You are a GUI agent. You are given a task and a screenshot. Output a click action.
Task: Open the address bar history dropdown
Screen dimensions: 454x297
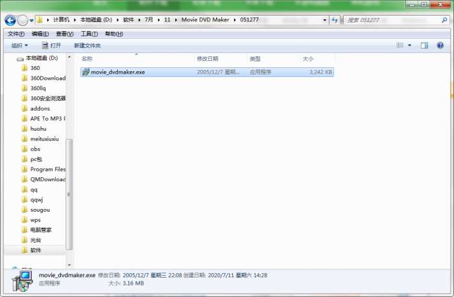click(324, 20)
